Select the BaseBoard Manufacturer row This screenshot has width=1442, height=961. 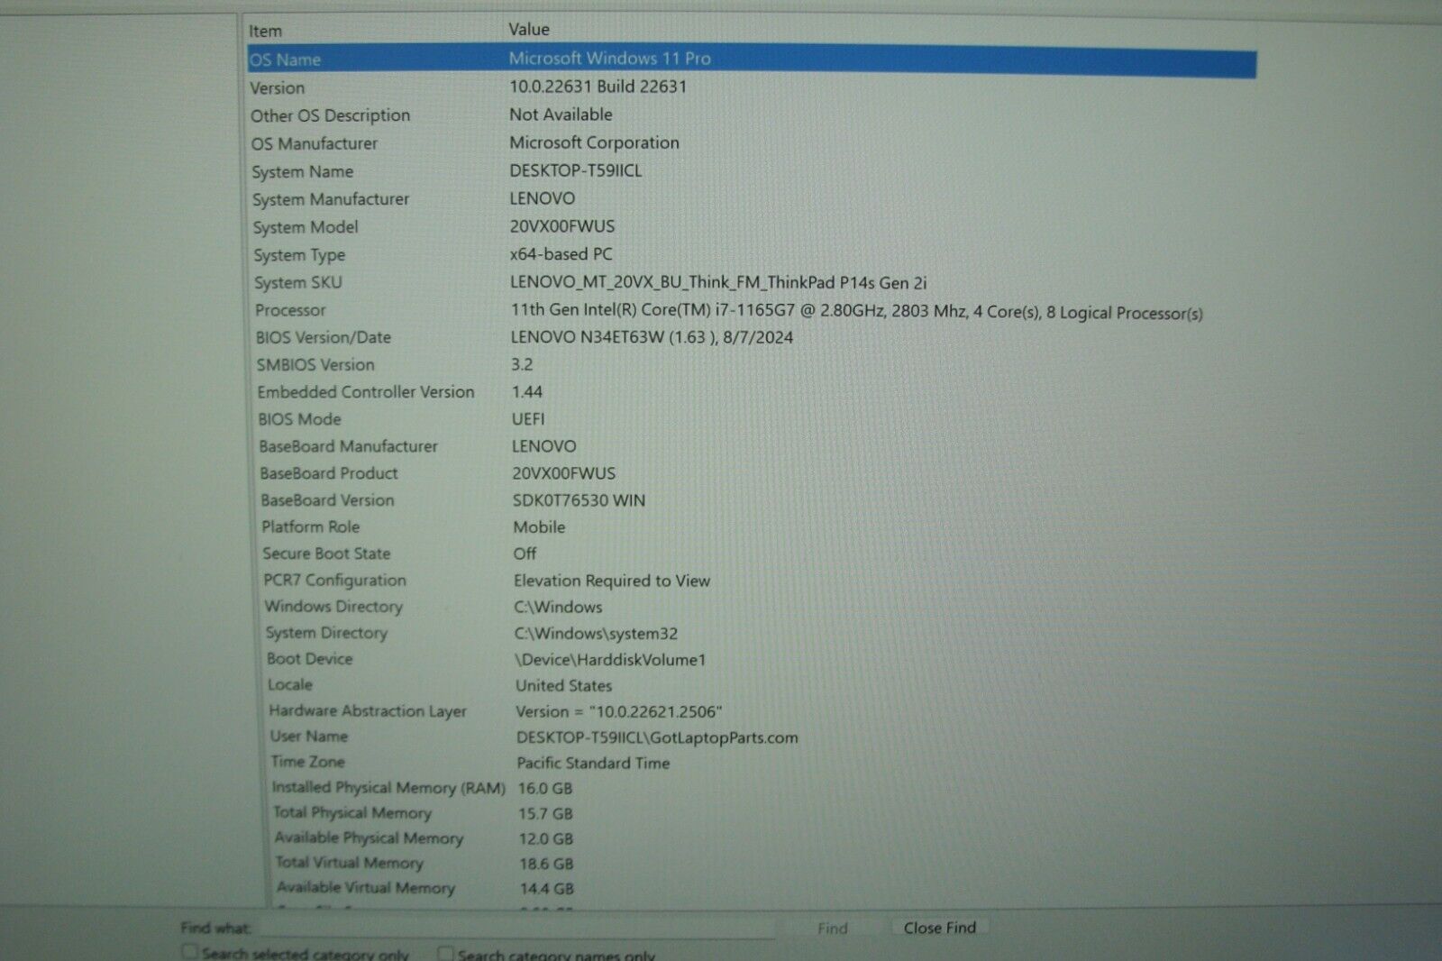point(752,446)
